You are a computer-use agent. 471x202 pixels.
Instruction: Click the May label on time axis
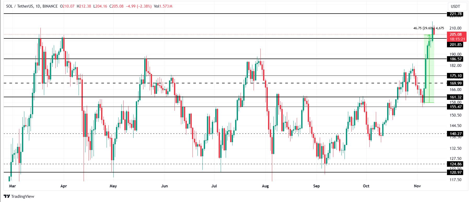pos(113,186)
